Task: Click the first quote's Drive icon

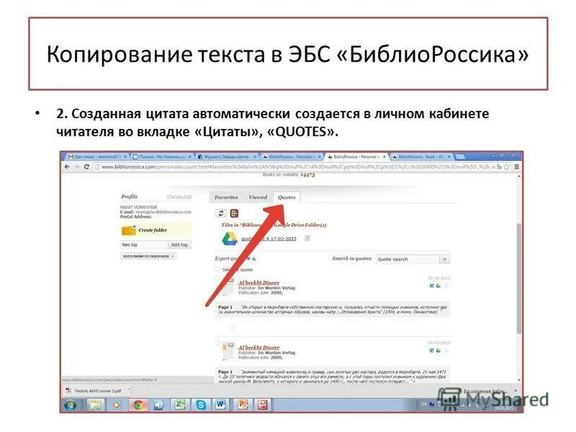Action: tap(438, 286)
